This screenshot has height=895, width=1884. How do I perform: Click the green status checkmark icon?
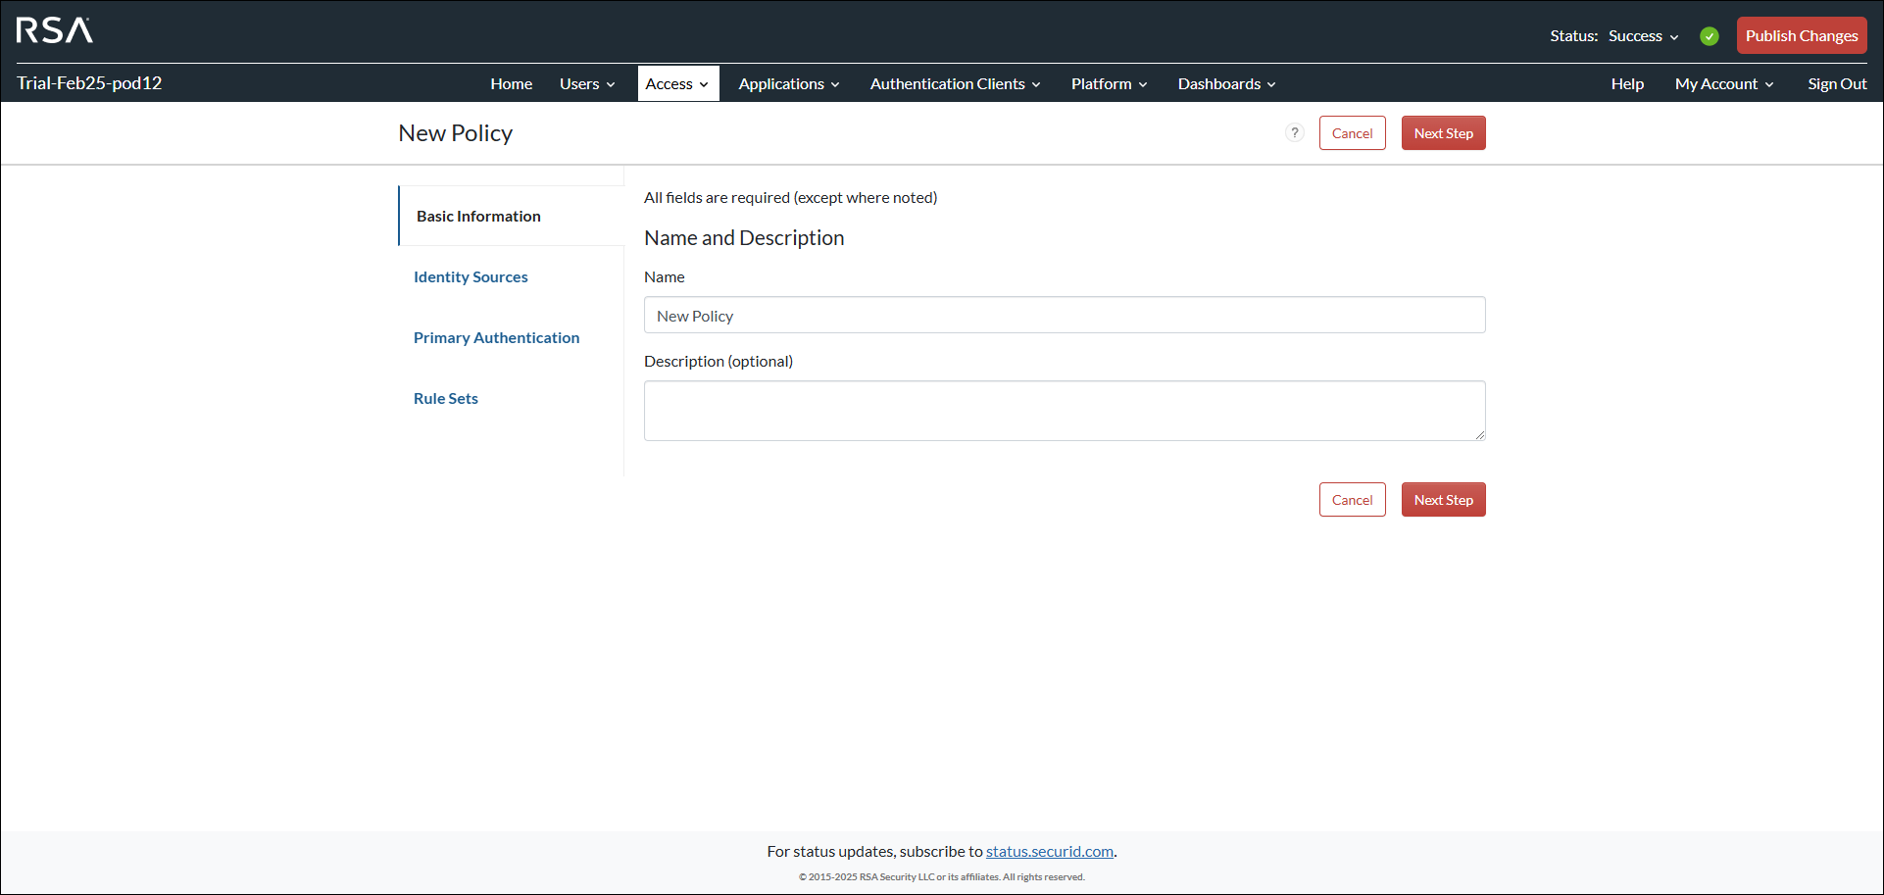1709,36
